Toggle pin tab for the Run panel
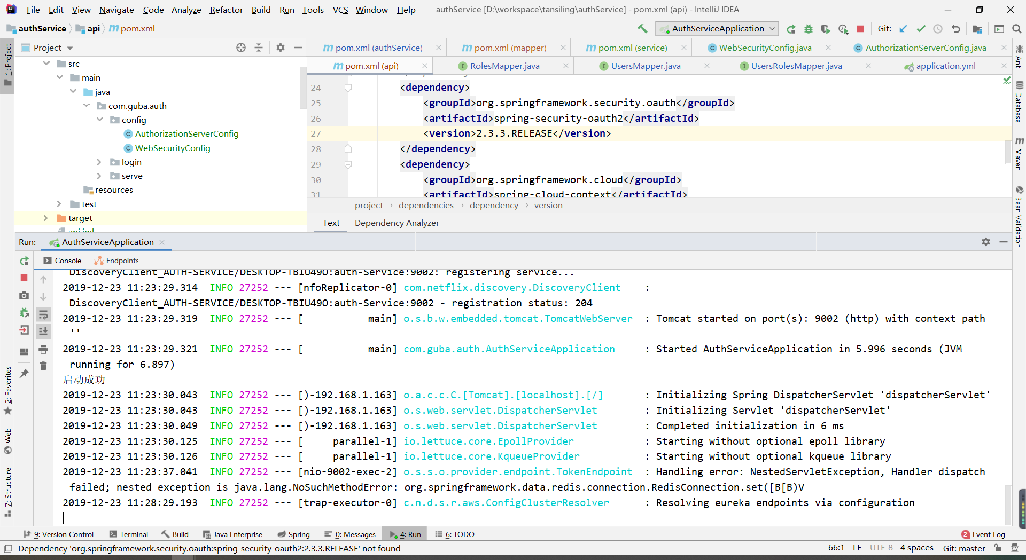Screen dimensions: 1026x560 pyautogui.click(x=24, y=374)
